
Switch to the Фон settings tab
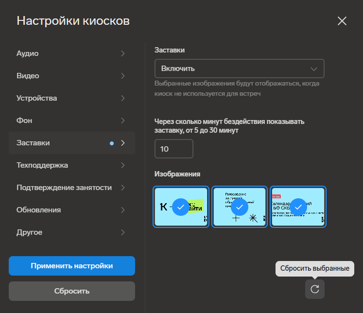(x=24, y=121)
